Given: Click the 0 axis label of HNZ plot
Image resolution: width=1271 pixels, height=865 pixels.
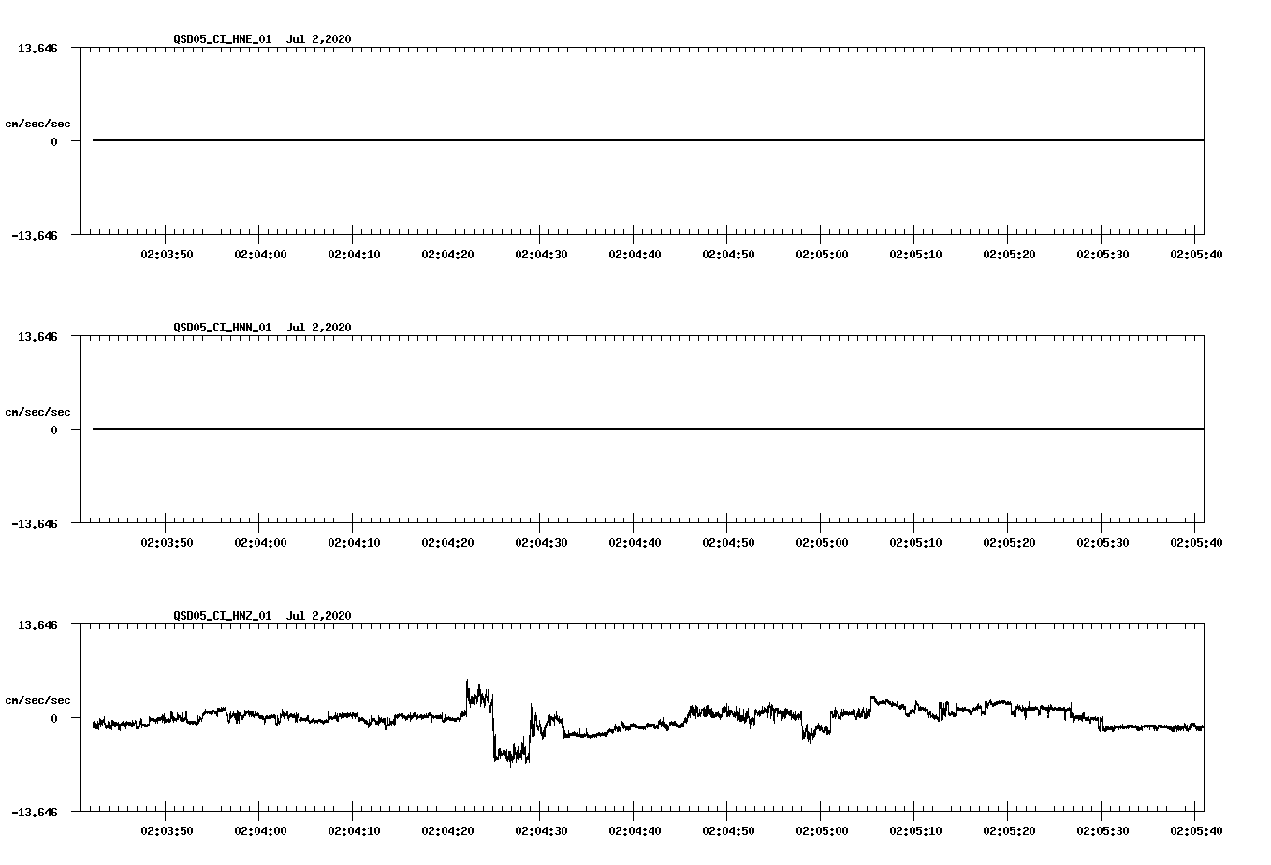Looking at the screenshot, I should 54,719.
